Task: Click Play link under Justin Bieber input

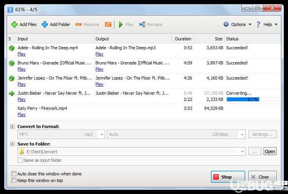Action: [x=21, y=99]
